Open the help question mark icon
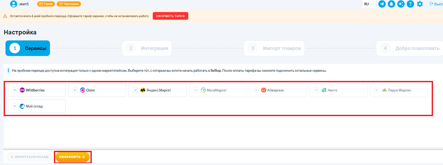 click(x=410, y=4)
